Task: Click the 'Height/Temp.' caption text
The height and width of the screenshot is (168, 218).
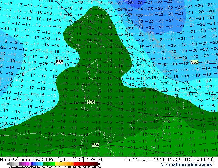Action: coord(15,160)
